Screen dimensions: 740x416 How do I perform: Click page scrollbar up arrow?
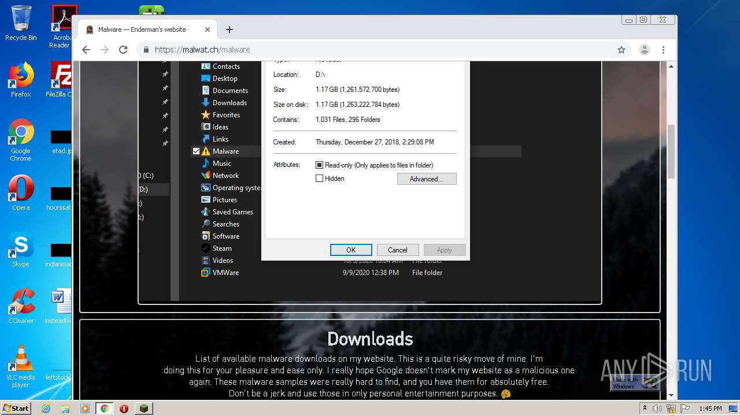(x=671, y=66)
